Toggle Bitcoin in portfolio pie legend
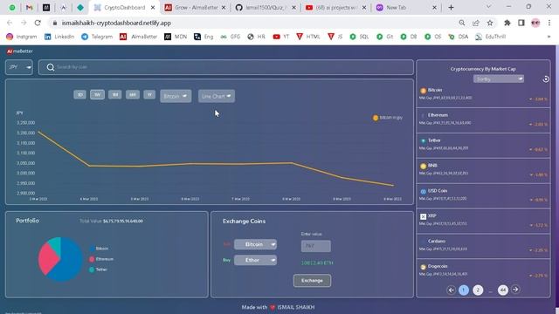This screenshot has width=559, height=314. tap(99, 249)
